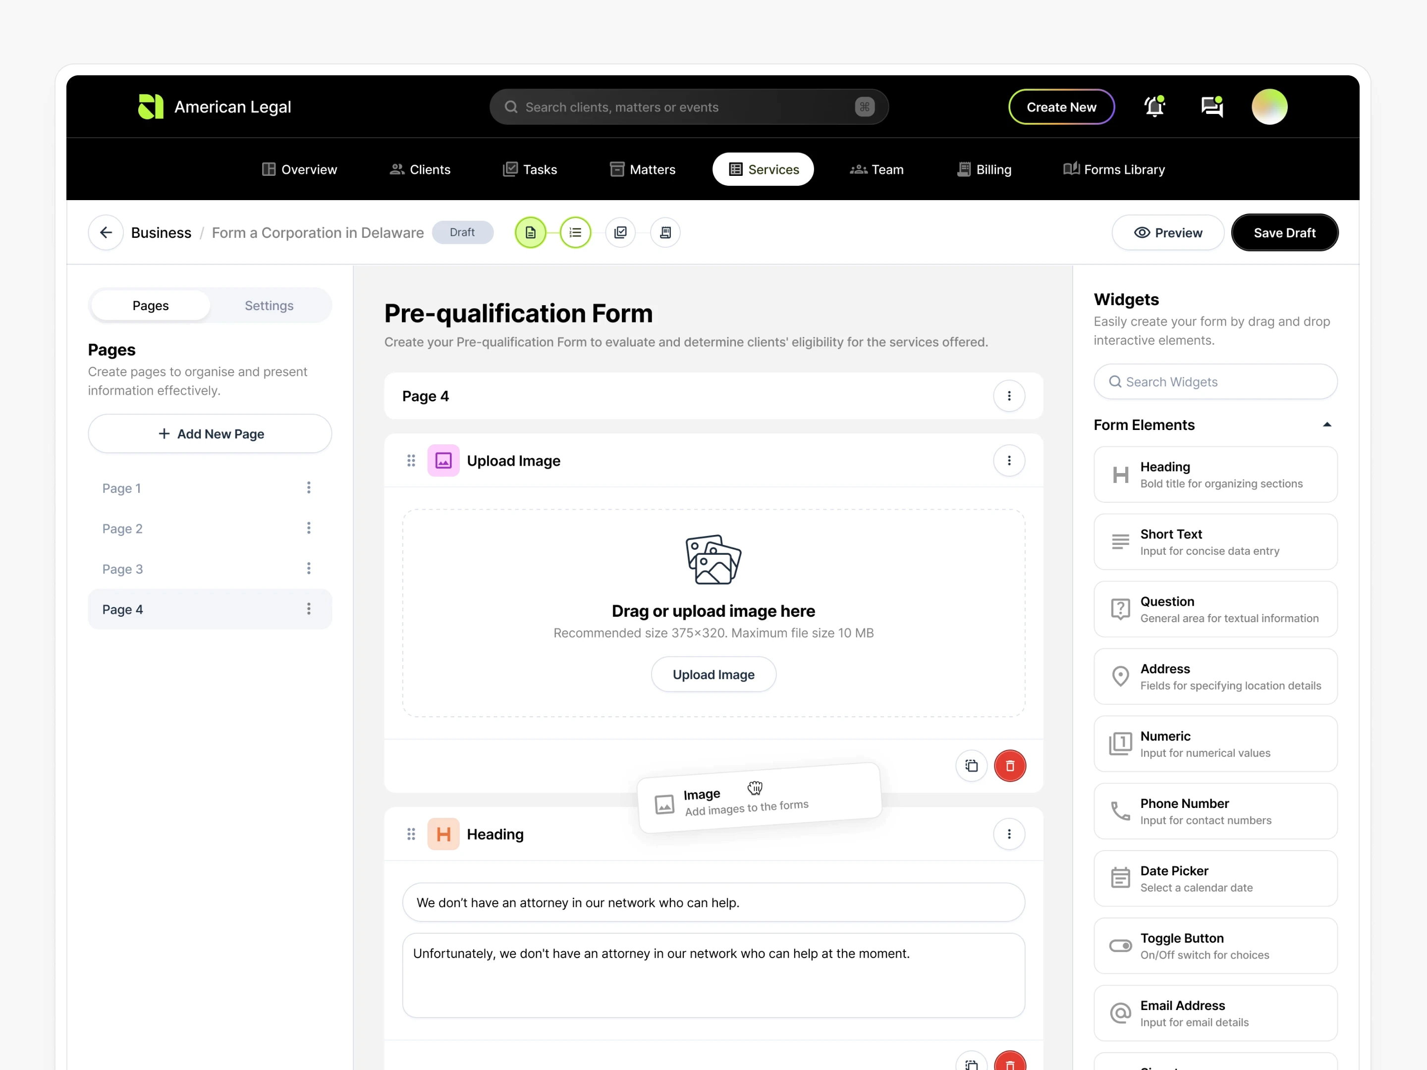Click the notifications bell icon
1427x1070 pixels.
(x=1154, y=107)
